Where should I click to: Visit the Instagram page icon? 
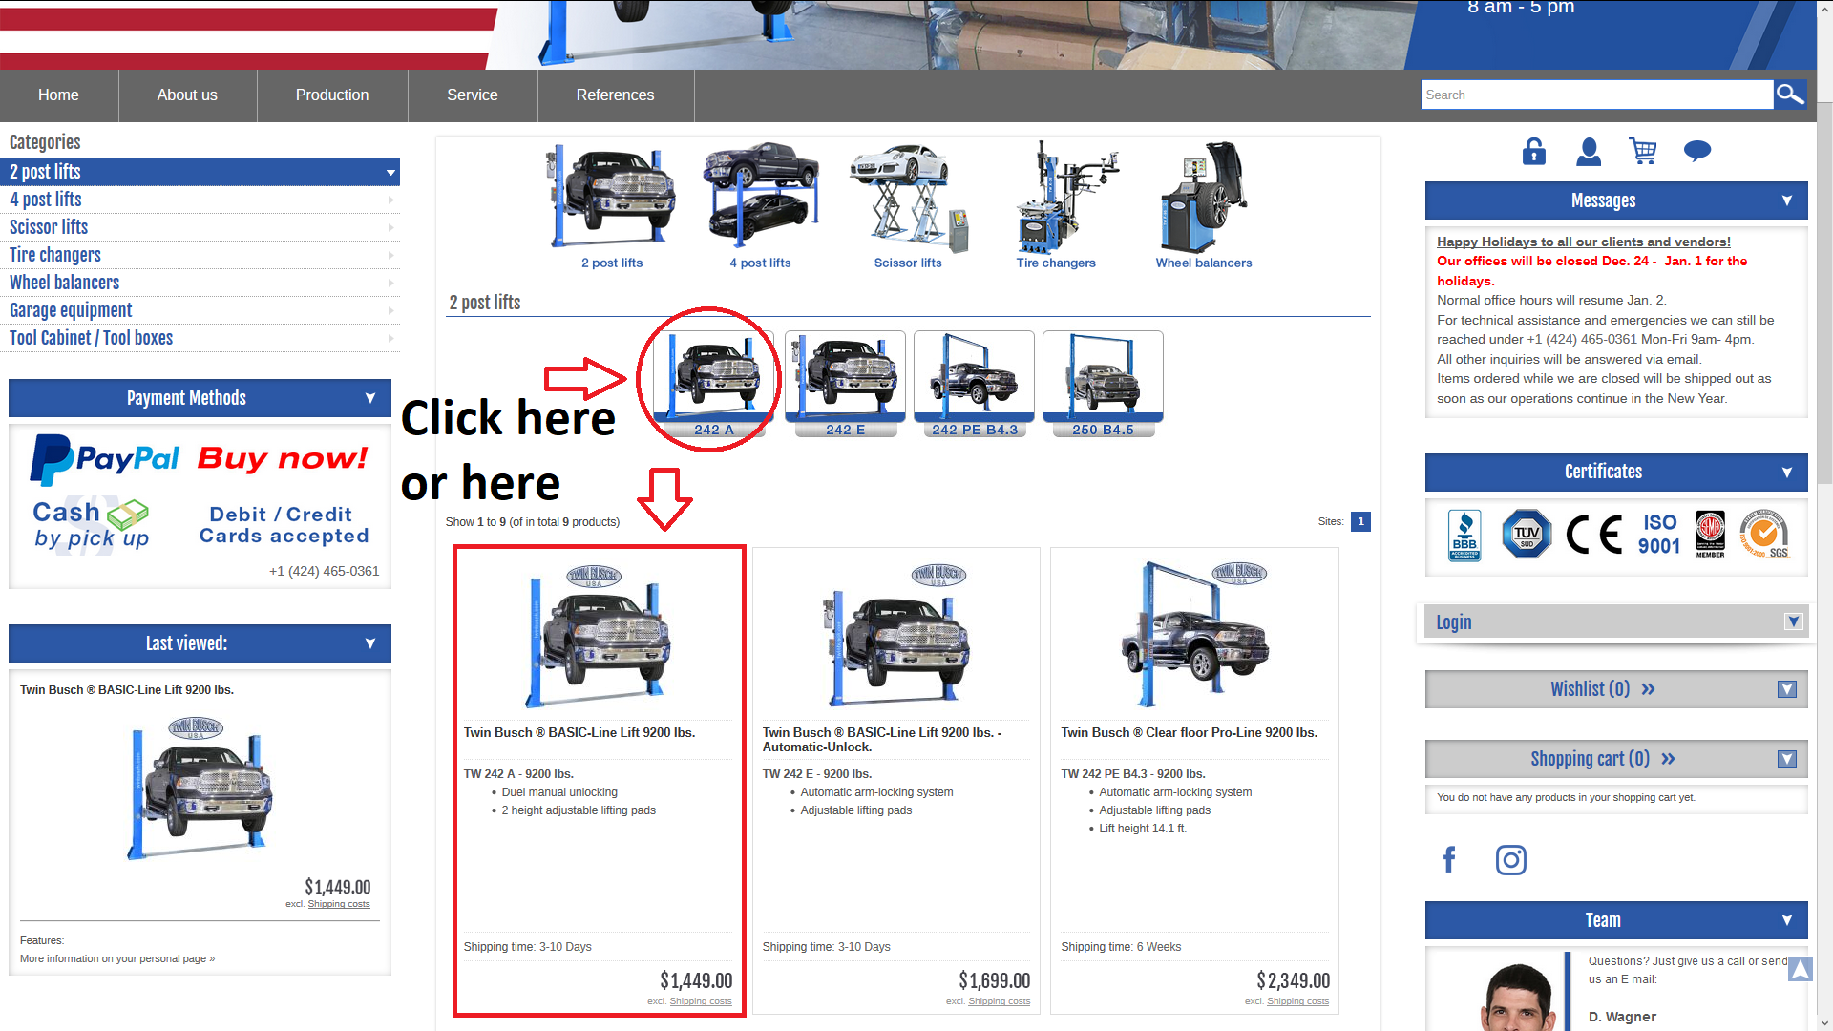coord(1511,860)
